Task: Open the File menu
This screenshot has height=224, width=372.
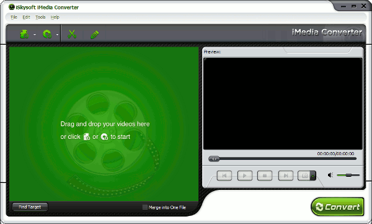Action: tap(14, 17)
